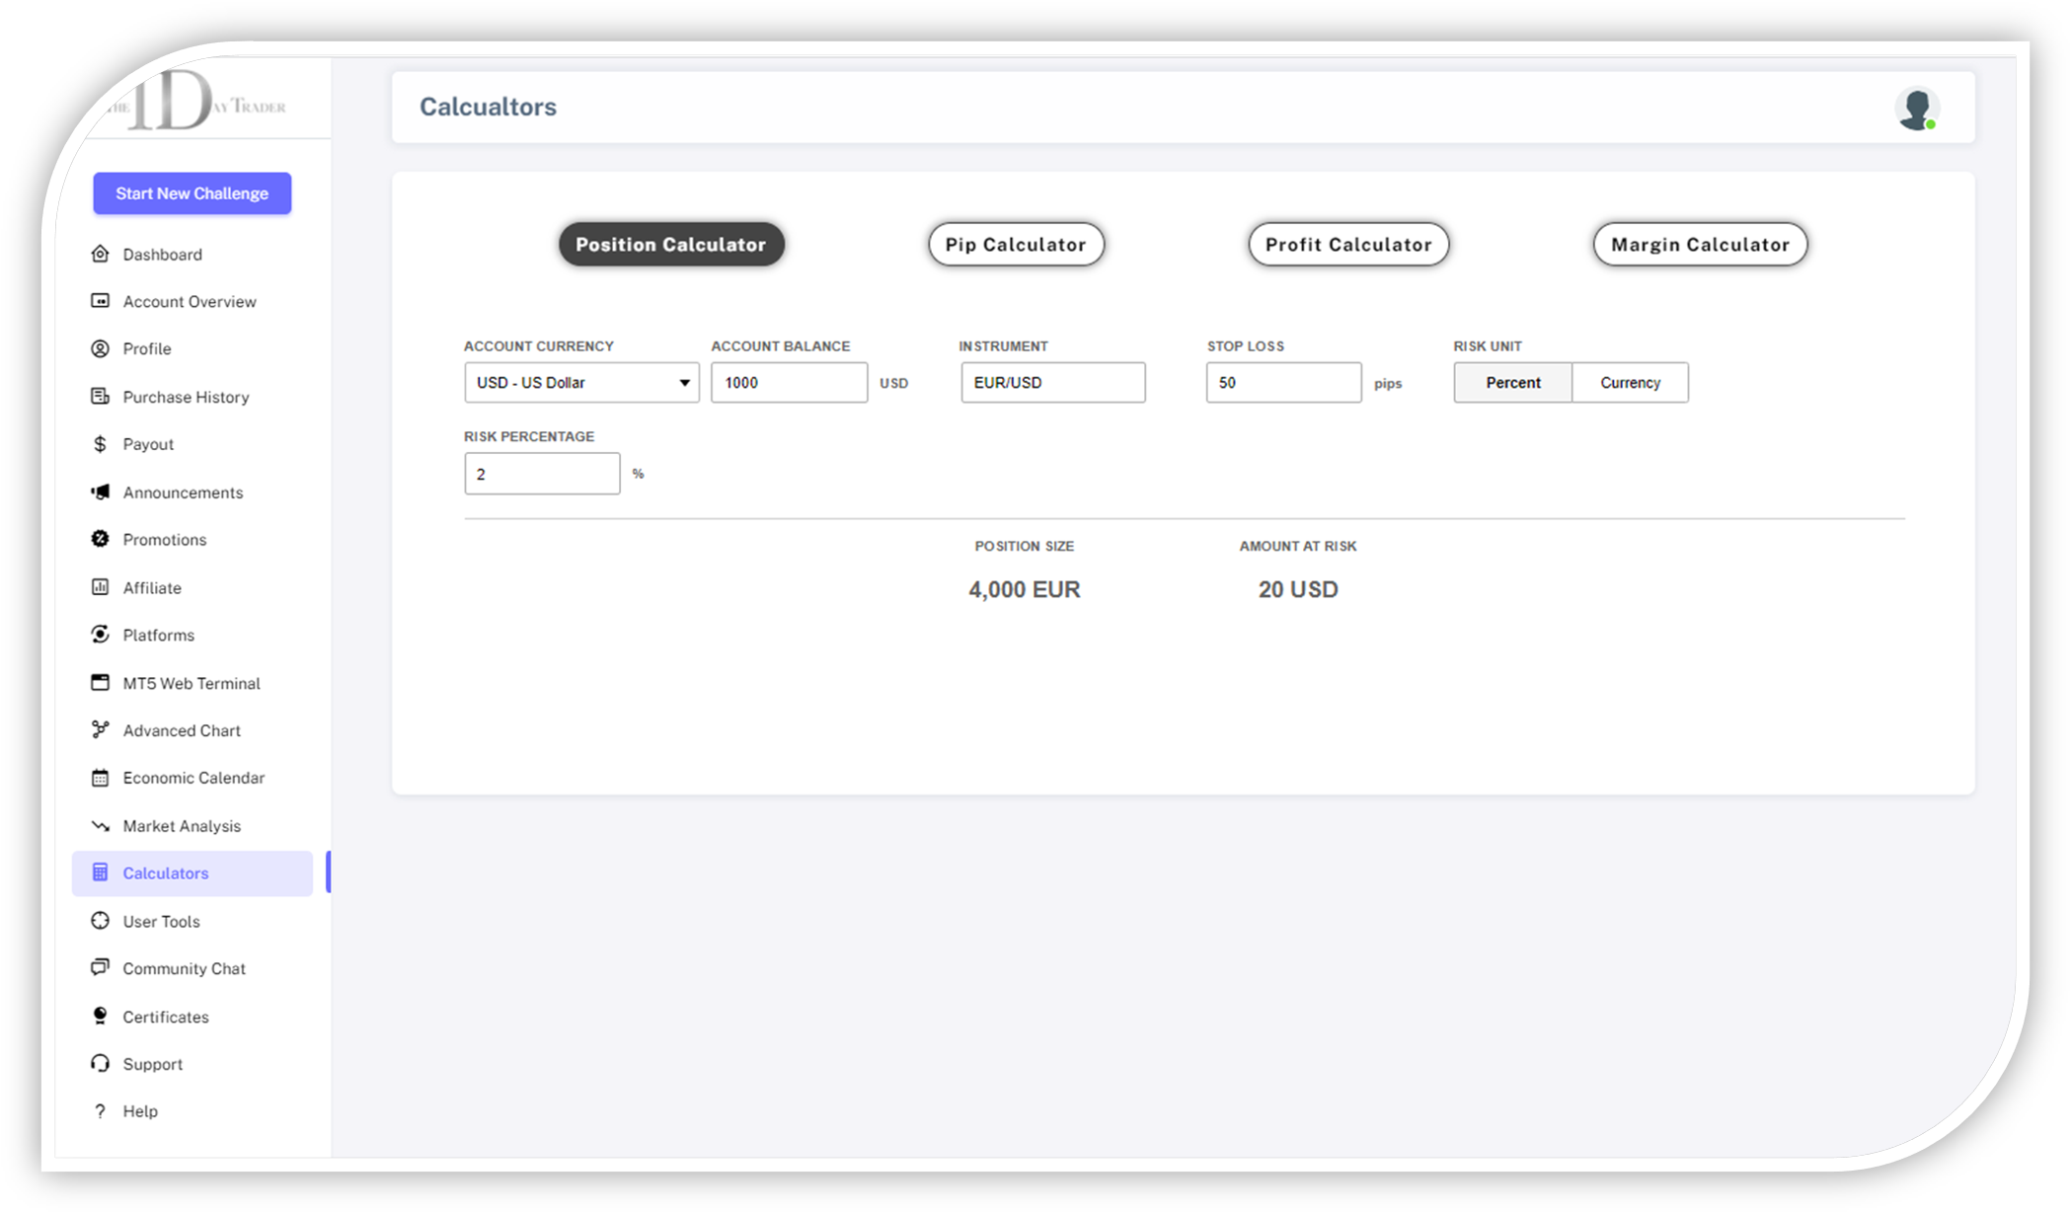This screenshot has height=1213, width=2071.
Task: Click the Support headset icon
Action: (100, 1063)
